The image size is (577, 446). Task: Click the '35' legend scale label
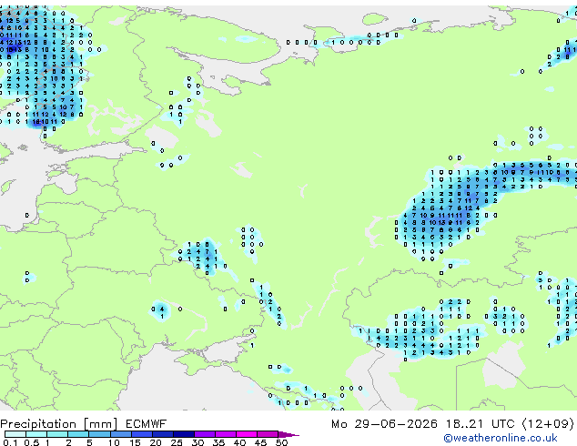coord(218,442)
